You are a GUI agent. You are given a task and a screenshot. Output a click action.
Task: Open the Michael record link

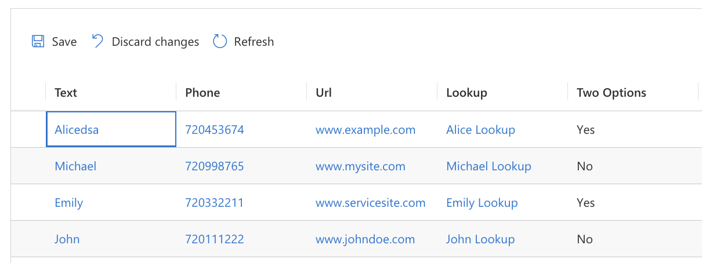(x=75, y=166)
